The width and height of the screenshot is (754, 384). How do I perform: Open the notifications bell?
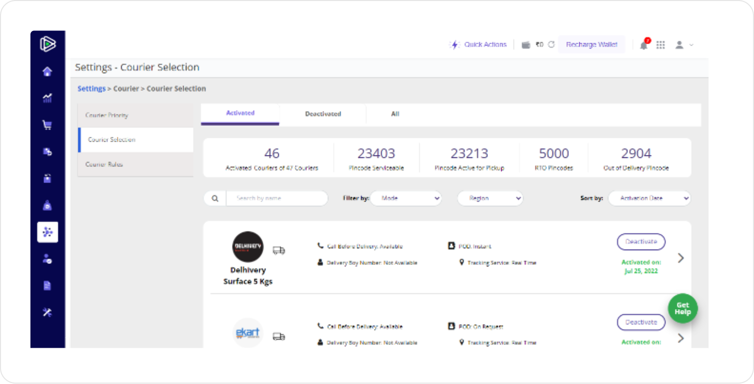point(644,45)
